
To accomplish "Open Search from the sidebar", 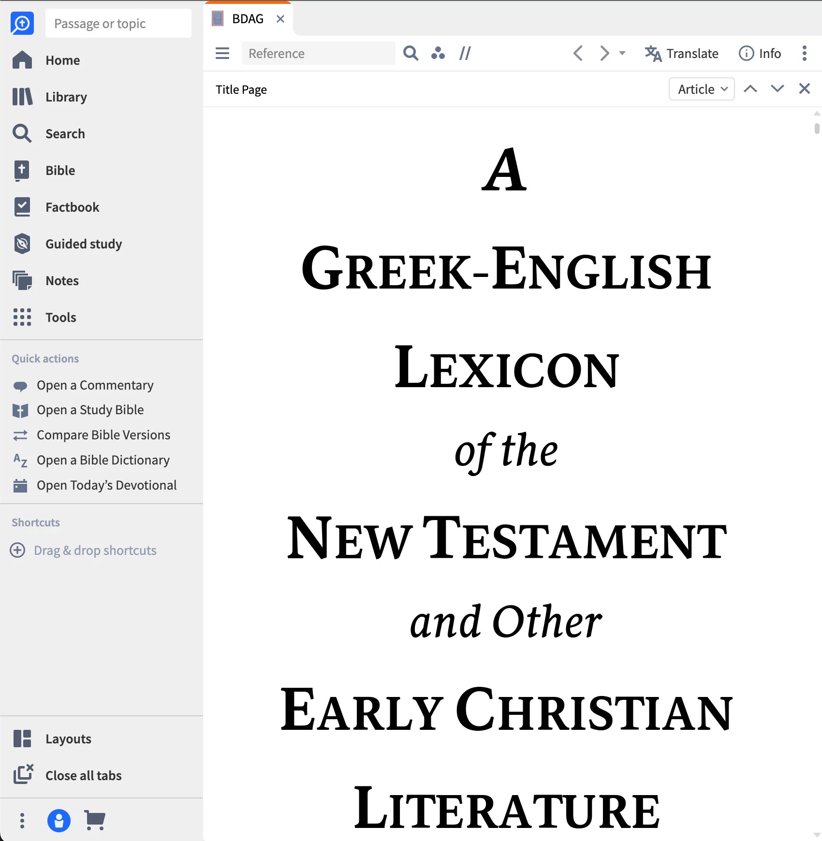I will 65,133.
